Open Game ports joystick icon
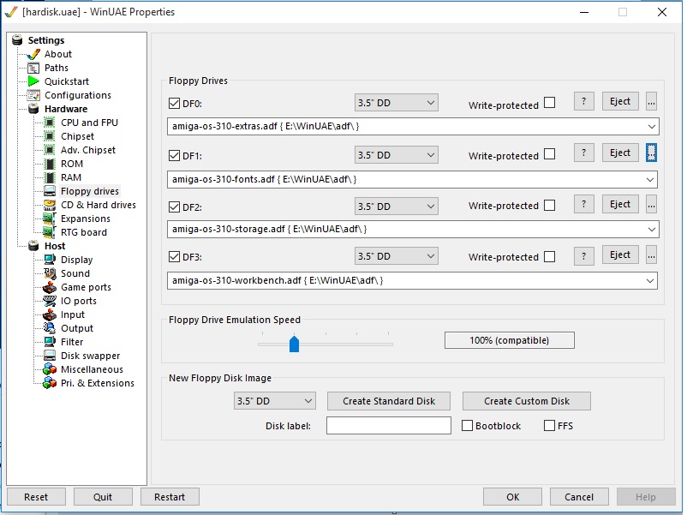The image size is (687, 515). [50, 287]
